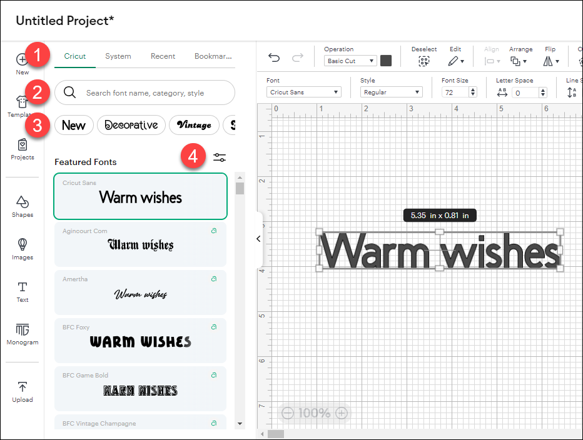Filter fonts by Decorative category
The width and height of the screenshot is (583, 440).
(131, 125)
